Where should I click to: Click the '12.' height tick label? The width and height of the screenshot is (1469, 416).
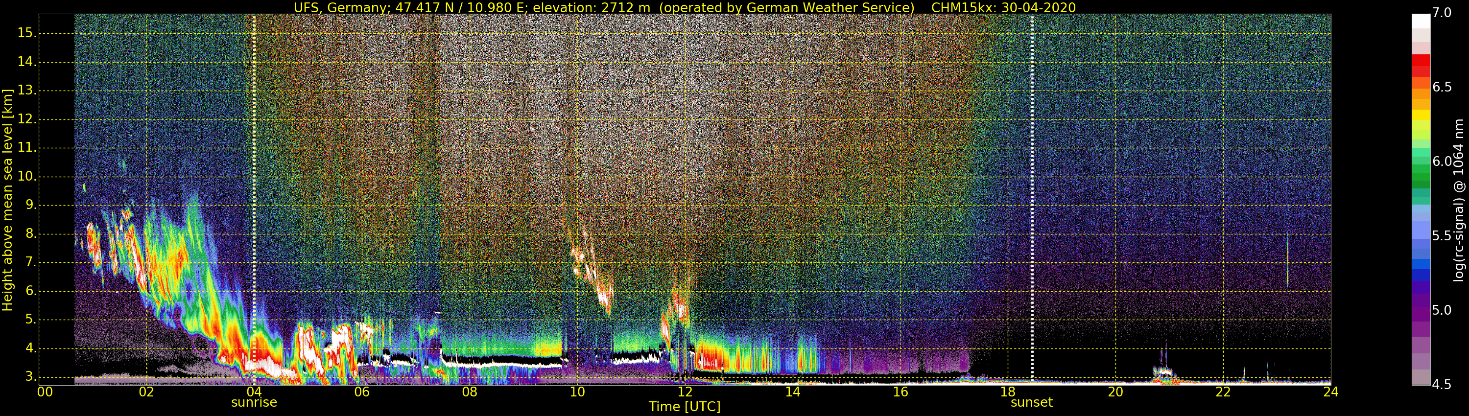[x=27, y=119]
